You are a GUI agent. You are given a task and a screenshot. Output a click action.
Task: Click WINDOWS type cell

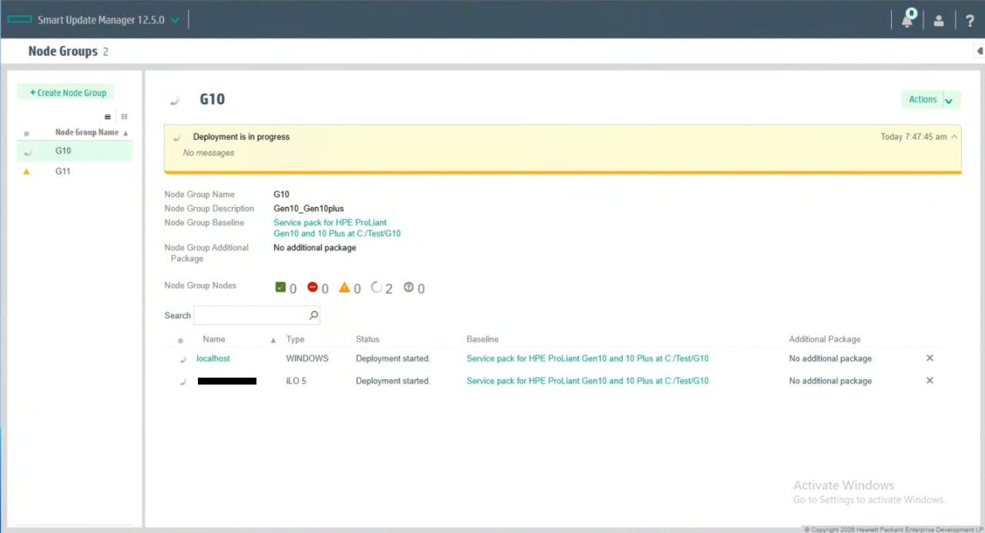tap(307, 358)
